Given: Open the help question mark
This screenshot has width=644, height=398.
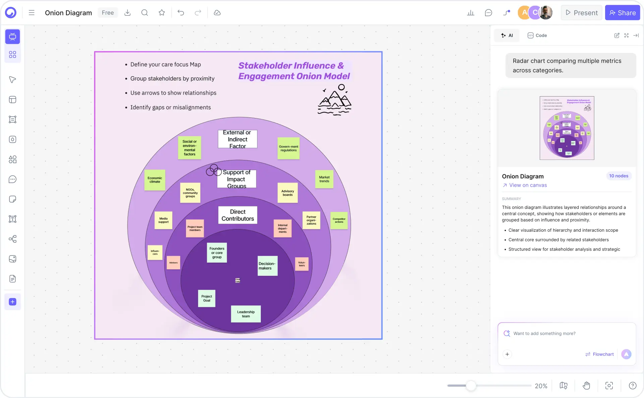Looking at the screenshot, I should 633,386.
